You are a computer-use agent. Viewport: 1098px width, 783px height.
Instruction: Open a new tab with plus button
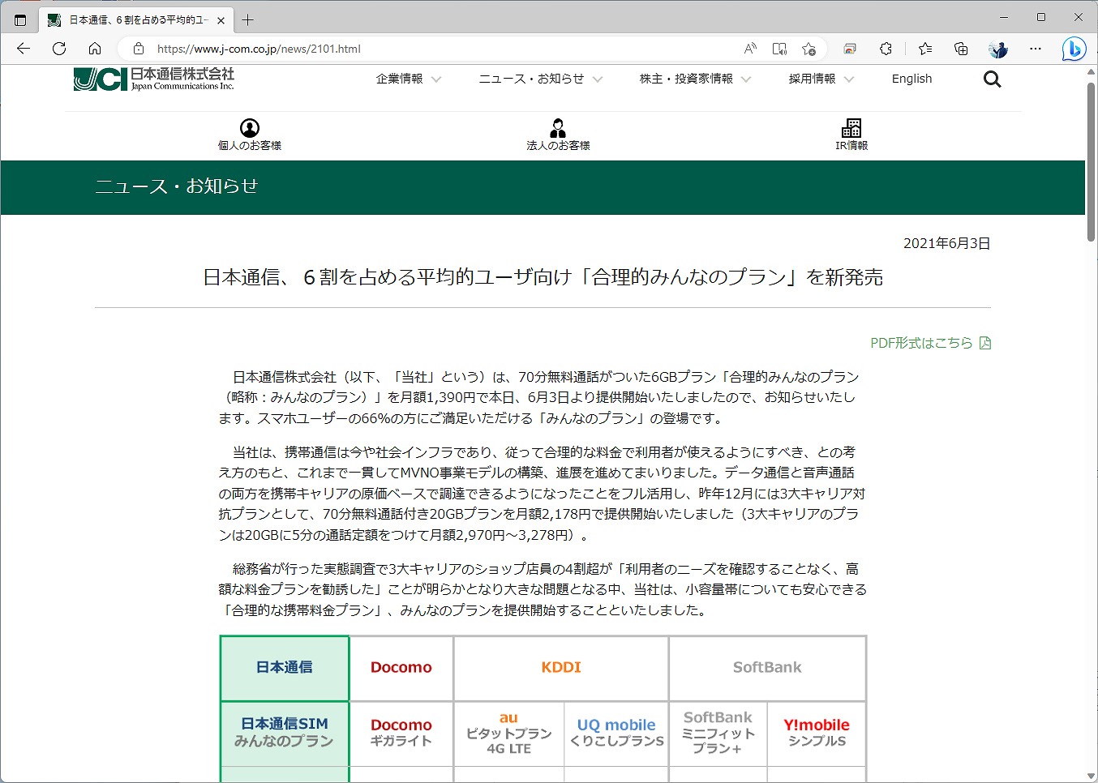(x=248, y=19)
